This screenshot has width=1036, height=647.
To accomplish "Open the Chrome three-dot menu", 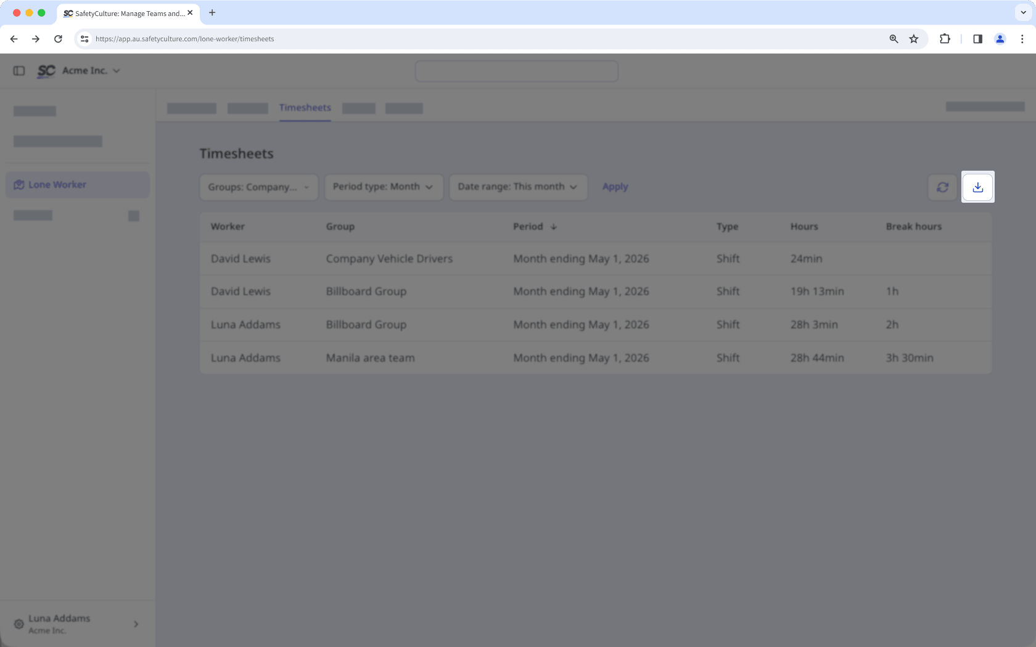I will [x=1022, y=39].
